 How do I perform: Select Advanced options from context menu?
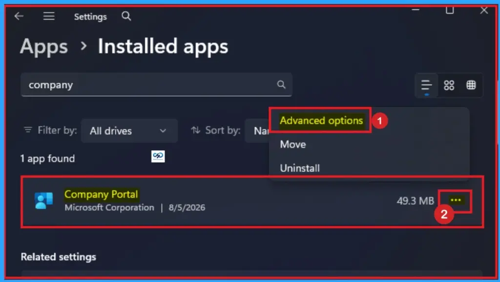pyautogui.click(x=321, y=121)
